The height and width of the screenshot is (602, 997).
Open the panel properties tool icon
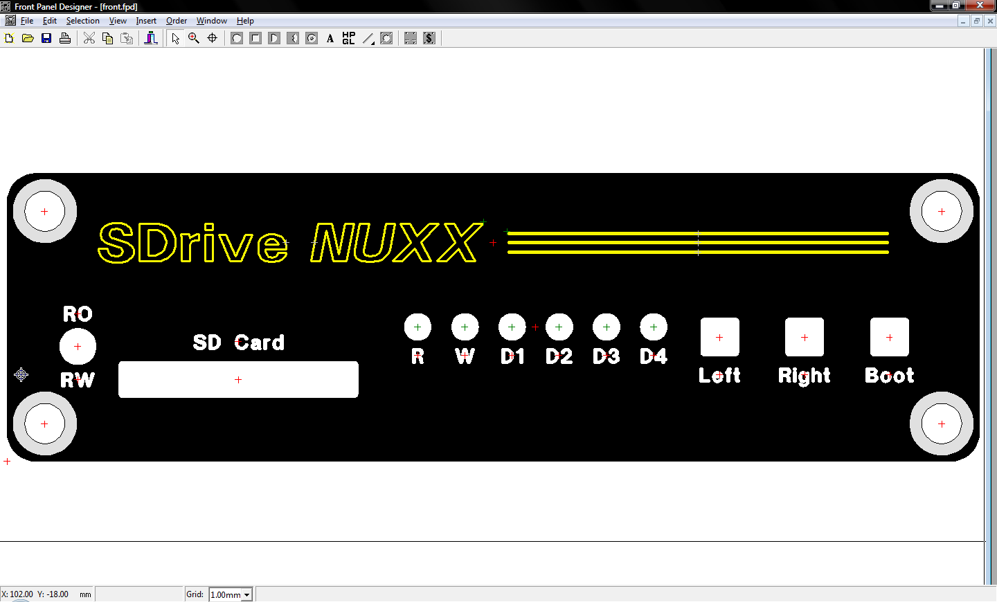[151, 39]
